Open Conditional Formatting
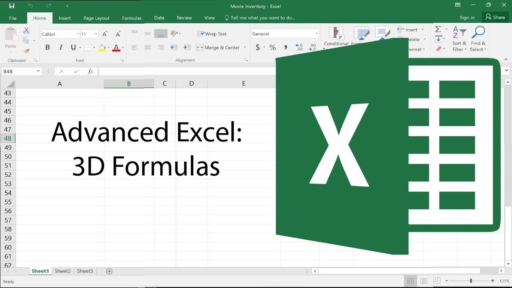Image resolution: width=512 pixels, height=288 pixels. tap(336, 38)
